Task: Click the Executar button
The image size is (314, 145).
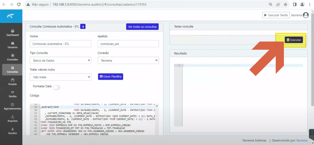Action: coord(294,40)
